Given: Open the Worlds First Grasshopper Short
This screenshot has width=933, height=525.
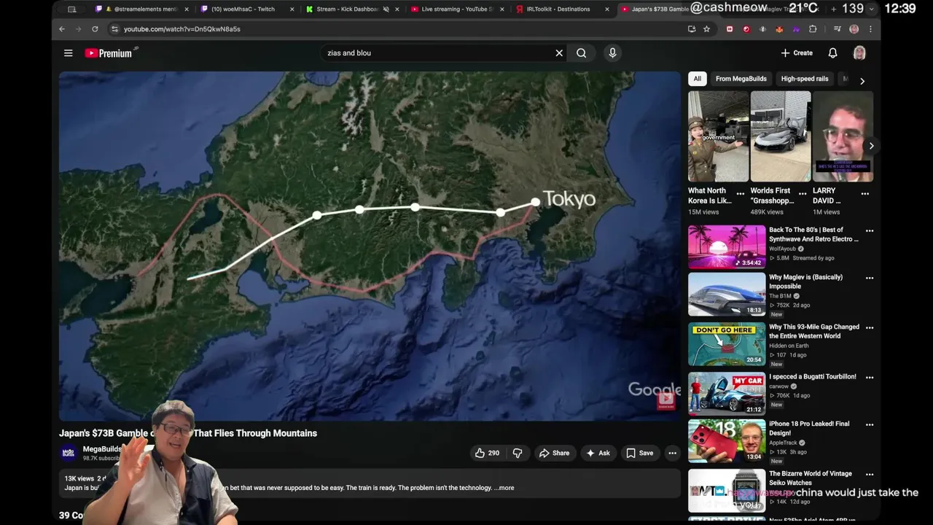Looking at the screenshot, I should [x=781, y=136].
